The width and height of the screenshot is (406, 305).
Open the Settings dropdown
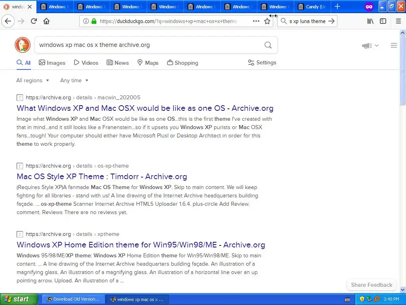[262, 62]
